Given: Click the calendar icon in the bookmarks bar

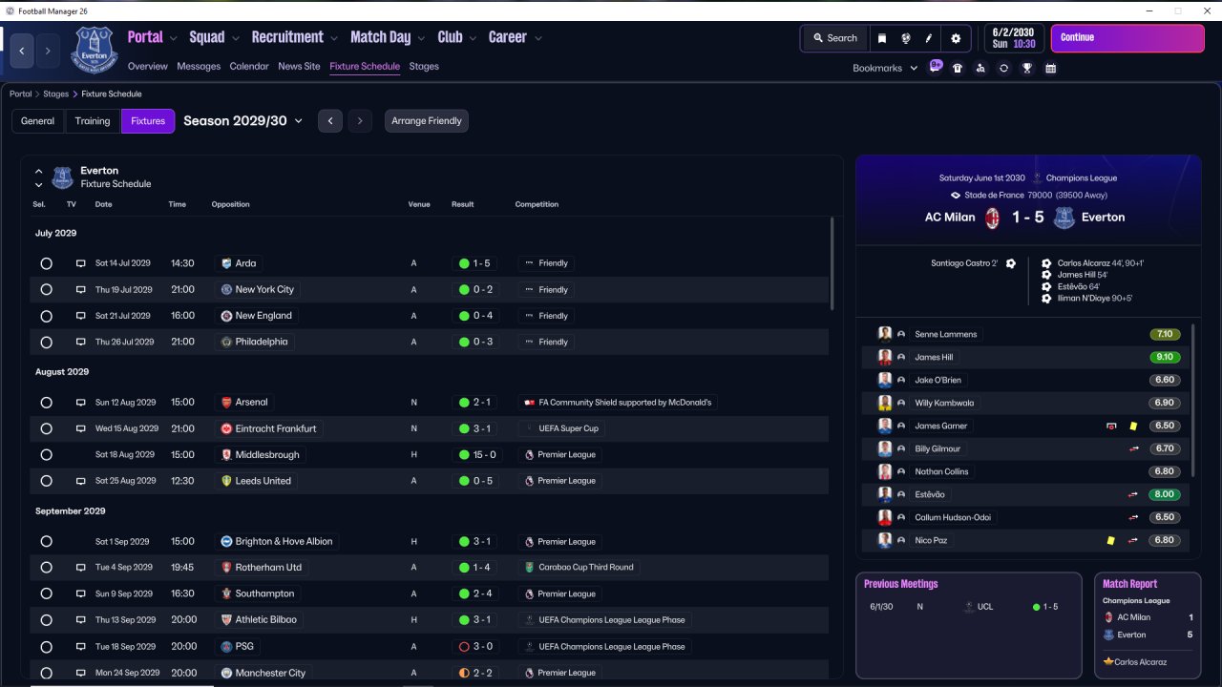Looking at the screenshot, I should pos(1050,69).
